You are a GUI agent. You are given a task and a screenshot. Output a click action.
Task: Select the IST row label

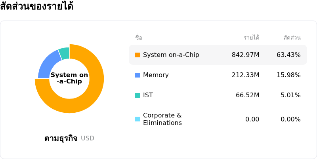click(x=148, y=95)
